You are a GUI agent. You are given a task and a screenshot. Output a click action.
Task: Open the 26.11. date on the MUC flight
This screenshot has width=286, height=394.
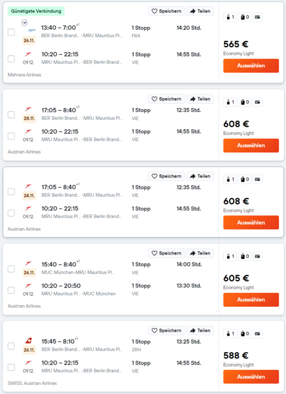click(29, 273)
